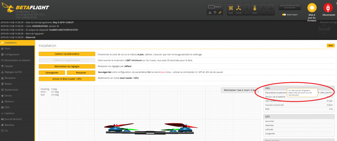Click the warning triangle status icon
This screenshot has height=141, width=337.
[x=210, y=13]
